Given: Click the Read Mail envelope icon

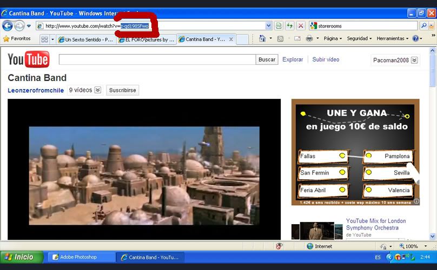Looking at the screenshot, I should (x=297, y=38).
